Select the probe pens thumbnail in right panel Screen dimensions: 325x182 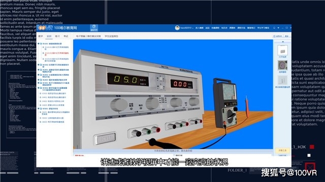[282, 80]
